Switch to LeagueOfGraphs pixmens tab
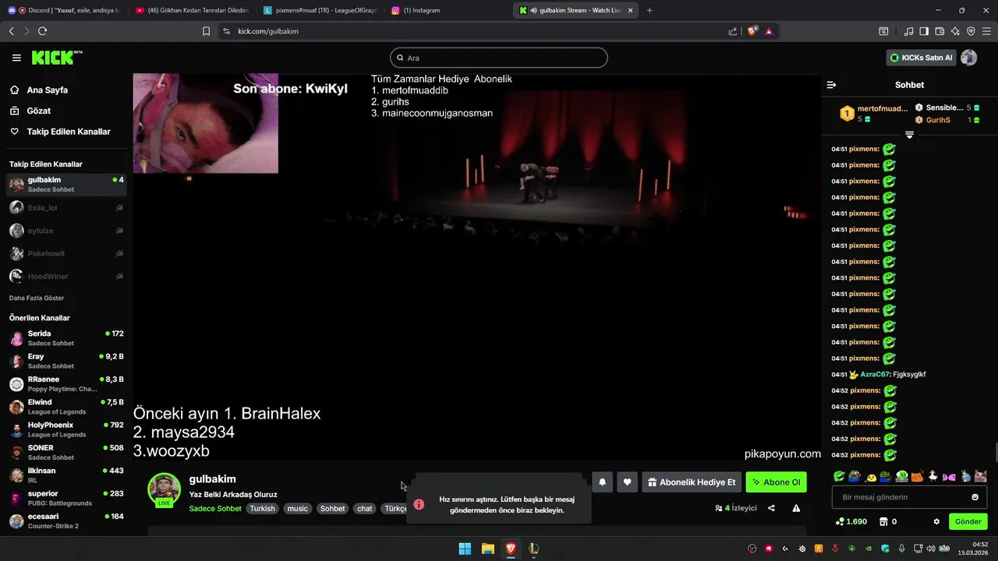The image size is (998, 561). point(320,10)
